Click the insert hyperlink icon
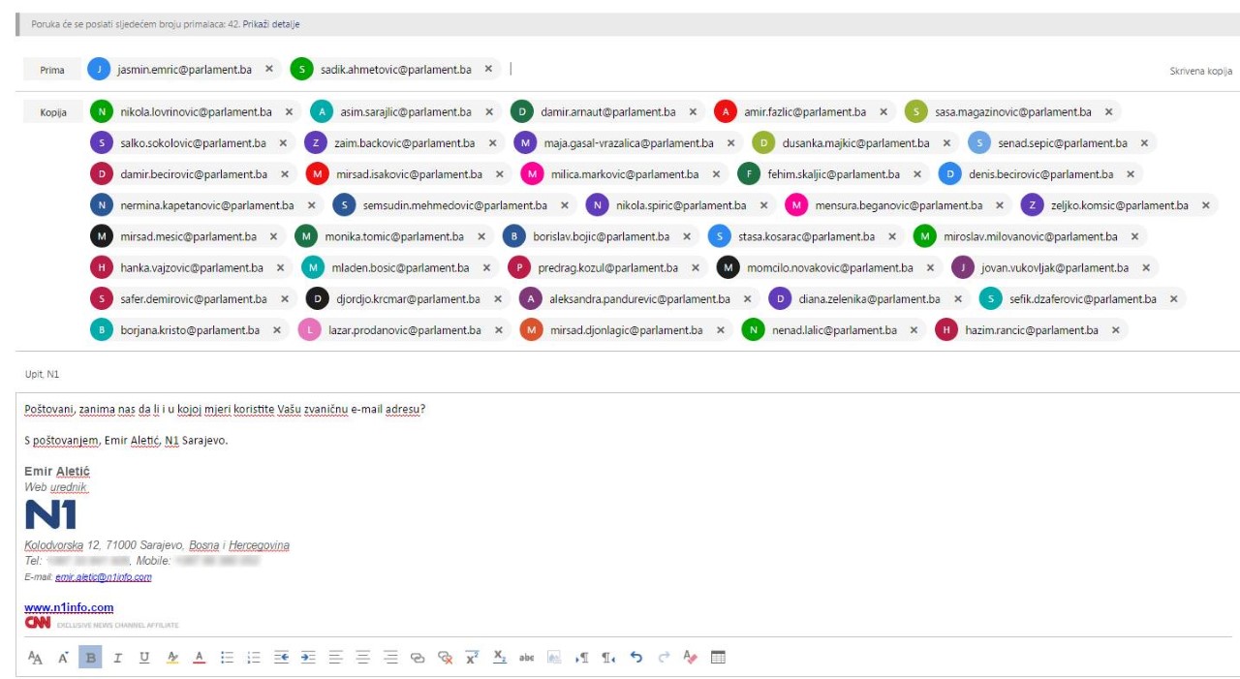The height and width of the screenshot is (679, 1240). click(x=418, y=658)
